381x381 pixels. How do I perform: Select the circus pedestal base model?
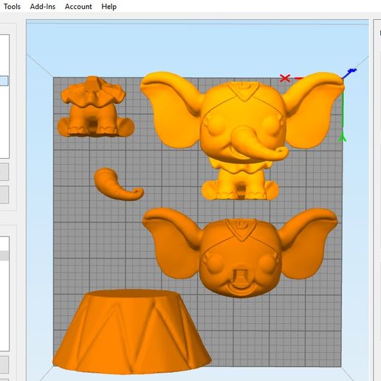(x=131, y=332)
